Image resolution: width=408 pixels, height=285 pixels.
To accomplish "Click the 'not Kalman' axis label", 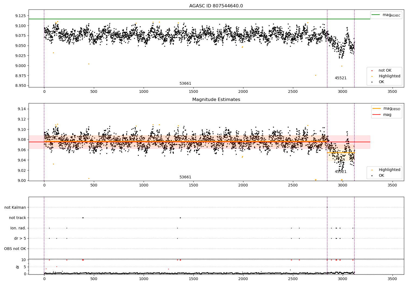I will point(15,208).
